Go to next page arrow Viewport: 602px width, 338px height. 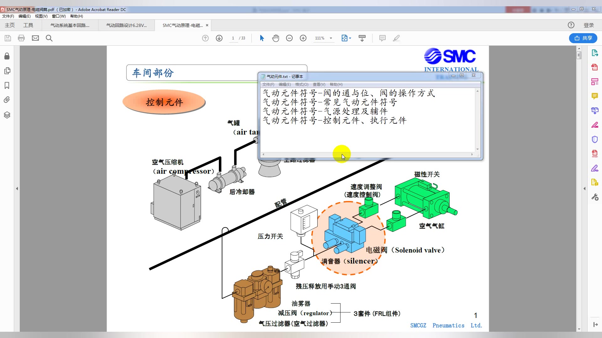219,38
